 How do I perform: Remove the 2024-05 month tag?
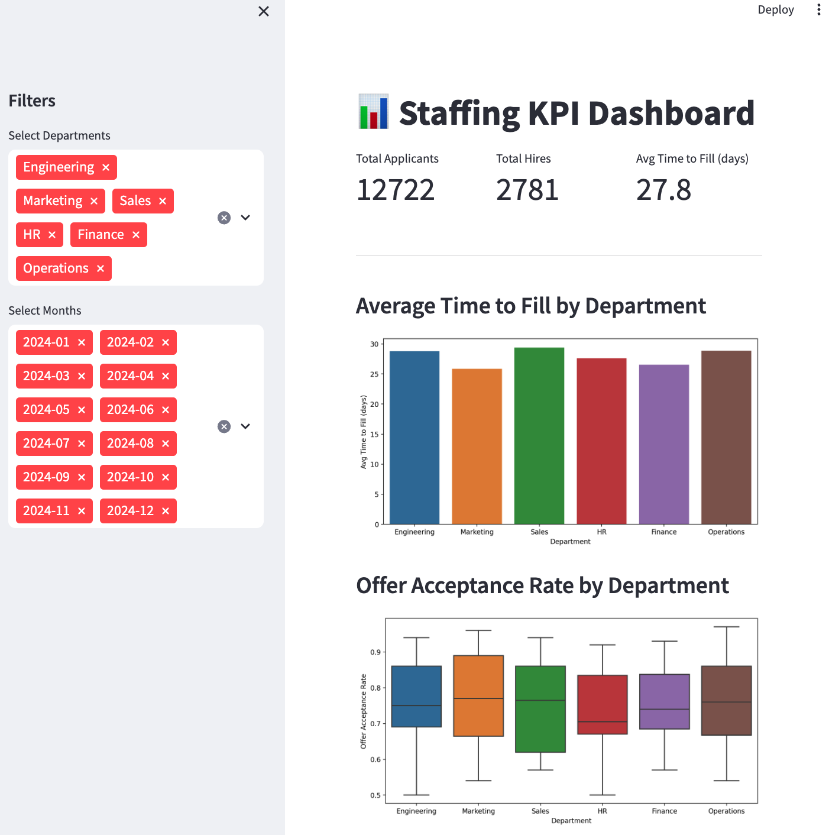[82, 410]
